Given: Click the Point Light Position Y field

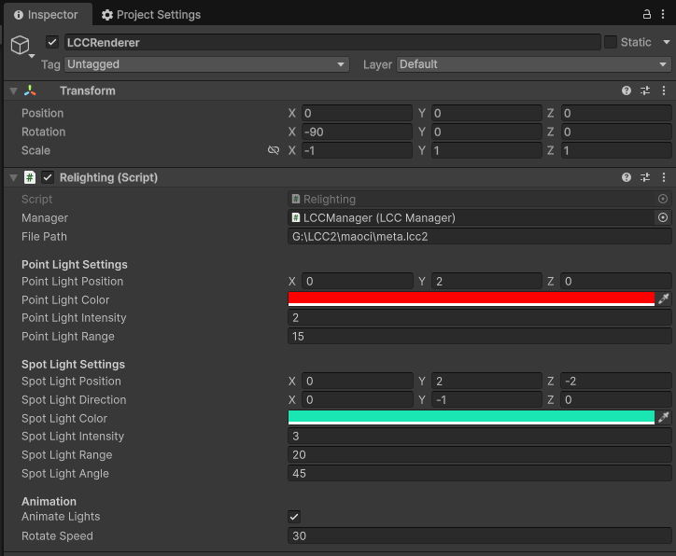Looking at the screenshot, I should click(486, 281).
